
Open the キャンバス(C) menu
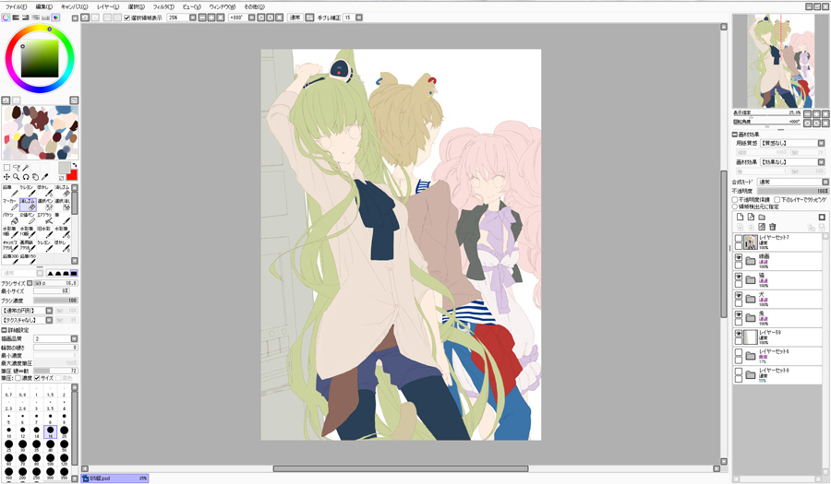74,6
